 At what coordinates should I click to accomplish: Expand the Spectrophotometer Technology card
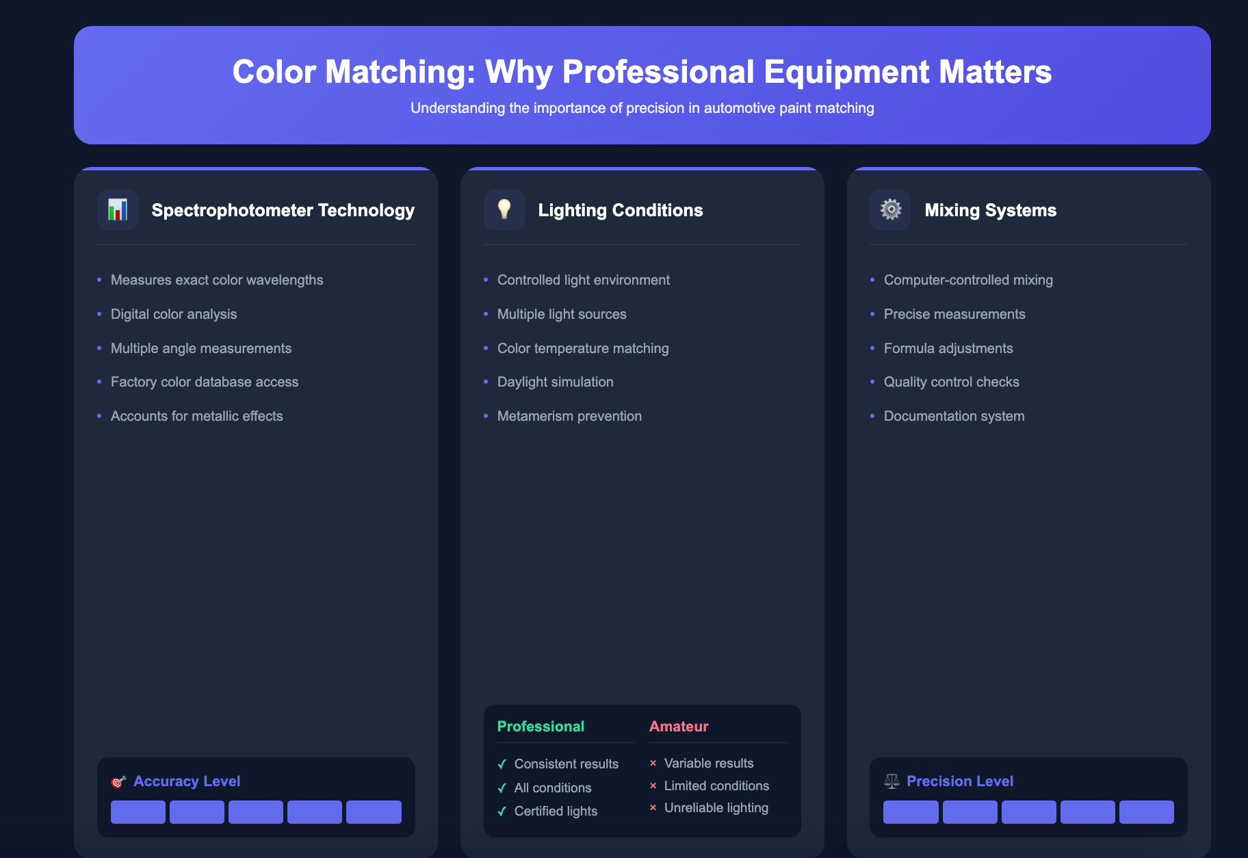[283, 210]
